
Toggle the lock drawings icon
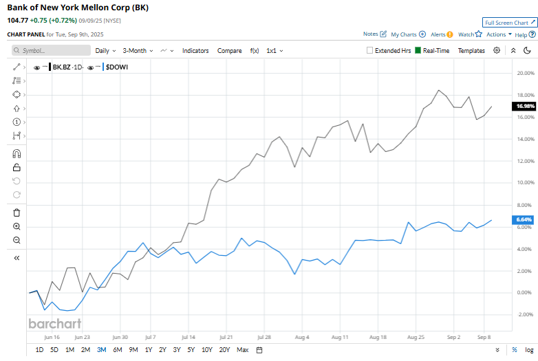click(x=17, y=167)
